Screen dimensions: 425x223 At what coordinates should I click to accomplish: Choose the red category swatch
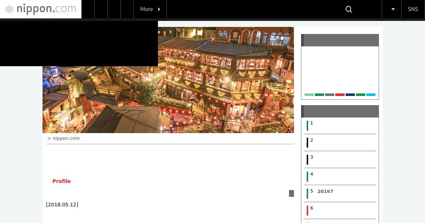[340, 95]
